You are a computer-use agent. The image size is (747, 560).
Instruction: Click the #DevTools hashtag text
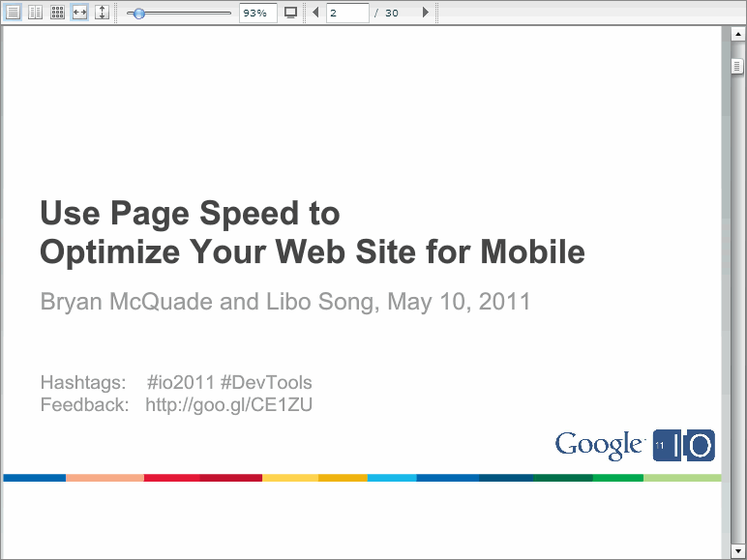(x=266, y=382)
